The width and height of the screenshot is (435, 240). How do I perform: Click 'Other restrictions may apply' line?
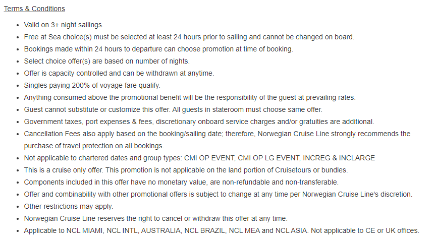click(68, 206)
